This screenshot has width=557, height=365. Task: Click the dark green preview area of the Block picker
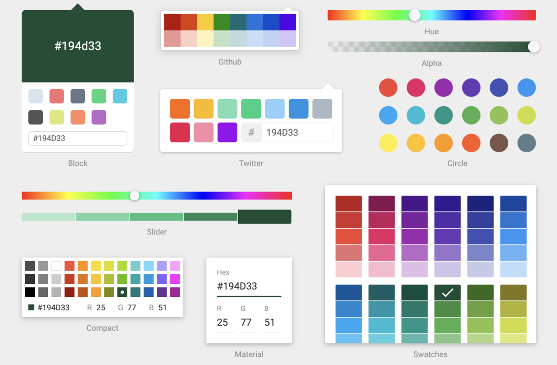coord(78,45)
